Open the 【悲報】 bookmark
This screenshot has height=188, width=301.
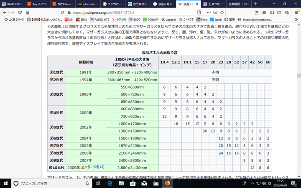[x=44, y=20]
